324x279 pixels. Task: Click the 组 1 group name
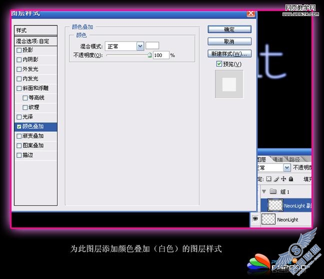284,192
